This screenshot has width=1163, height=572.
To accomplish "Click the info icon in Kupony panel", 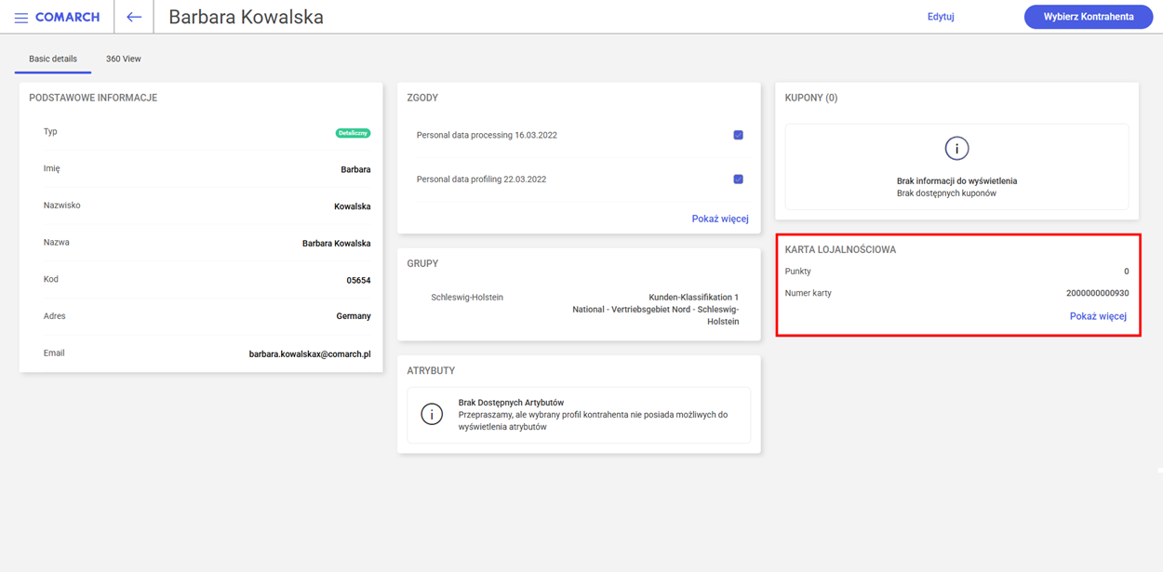I will click(x=956, y=149).
